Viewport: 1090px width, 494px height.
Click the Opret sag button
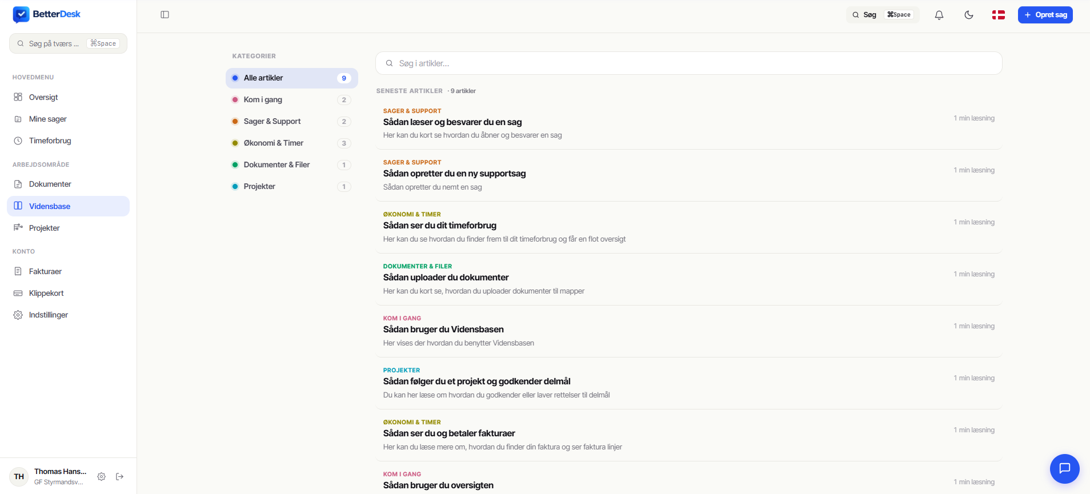pos(1045,15)
